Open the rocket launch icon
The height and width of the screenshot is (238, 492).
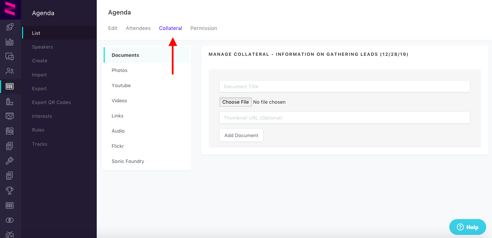(x=10, y=27)
